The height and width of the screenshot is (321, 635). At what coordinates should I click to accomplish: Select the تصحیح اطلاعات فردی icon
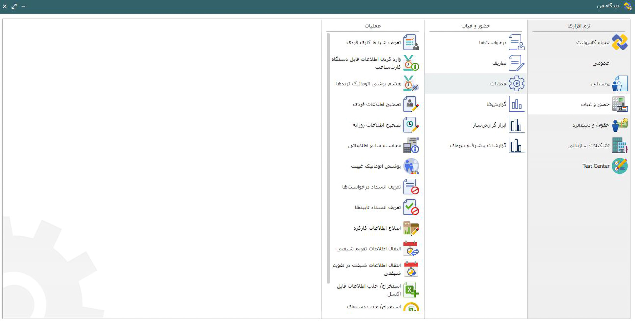tap(411, 104)
